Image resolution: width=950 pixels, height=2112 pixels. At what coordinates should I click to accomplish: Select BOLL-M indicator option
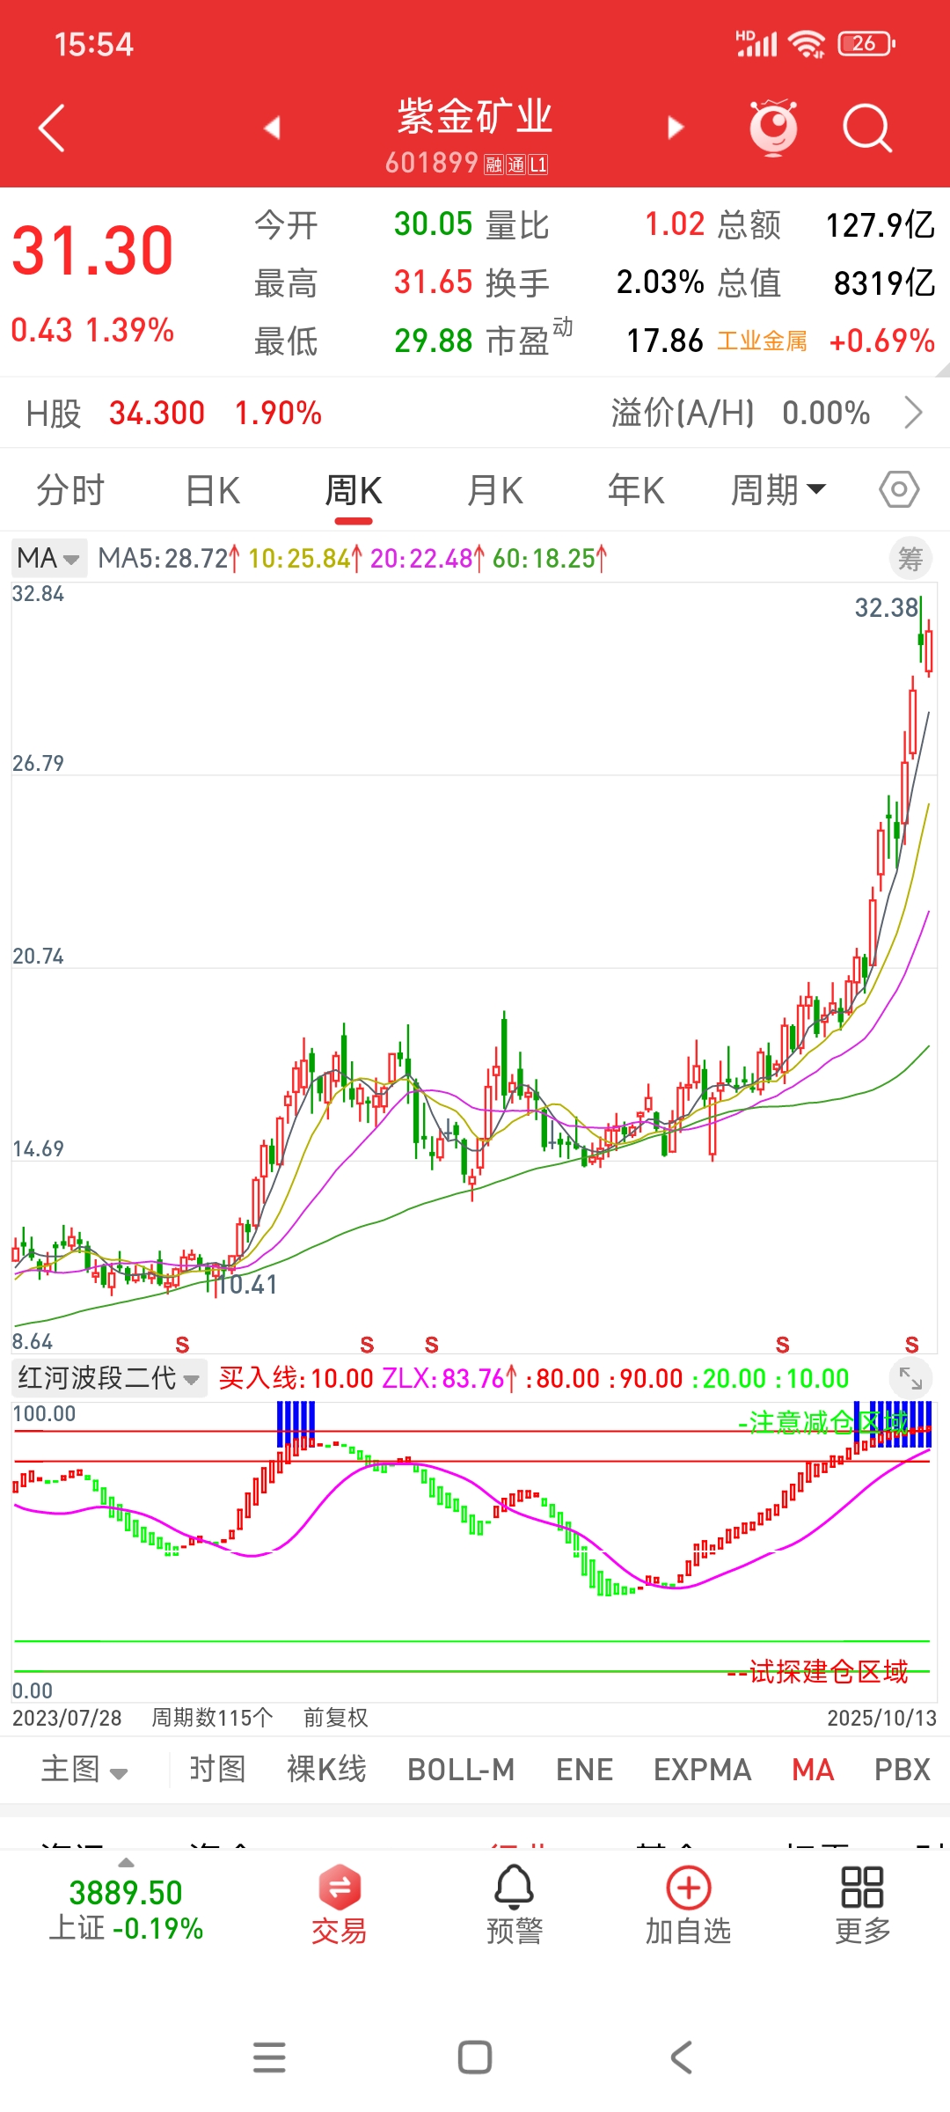pos(461,1769)
